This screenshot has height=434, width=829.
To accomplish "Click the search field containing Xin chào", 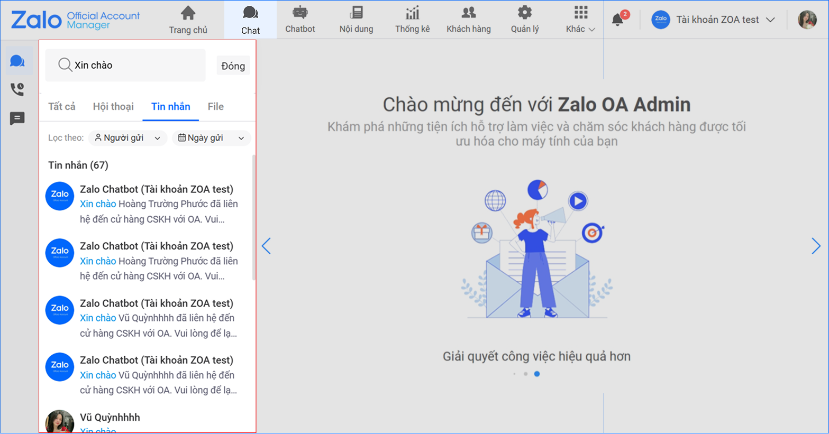I will 132,66.
